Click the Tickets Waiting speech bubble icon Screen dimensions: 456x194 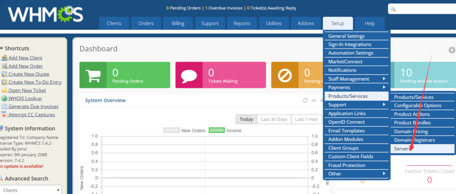[x=189, y=75]
